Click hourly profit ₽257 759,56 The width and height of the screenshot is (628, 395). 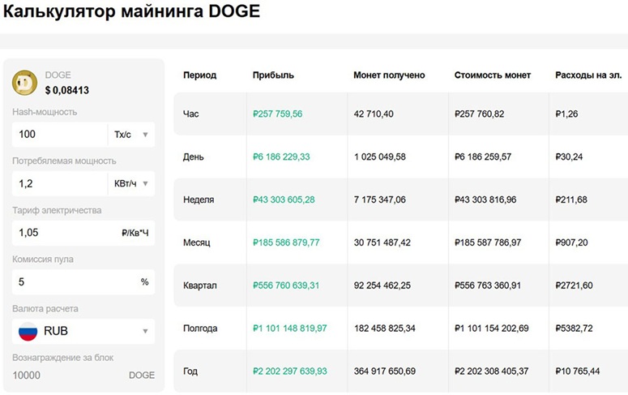[278, 114]
